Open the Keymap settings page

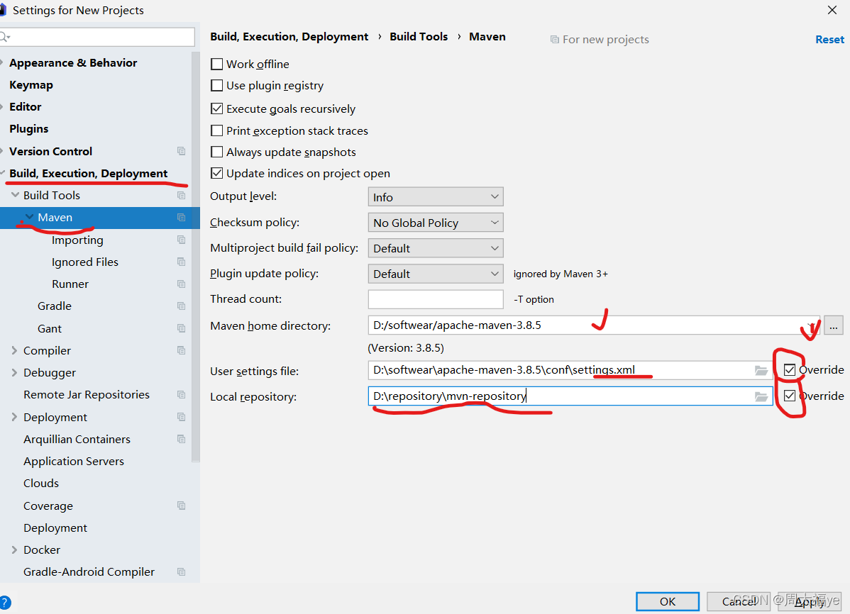(31, 85)
